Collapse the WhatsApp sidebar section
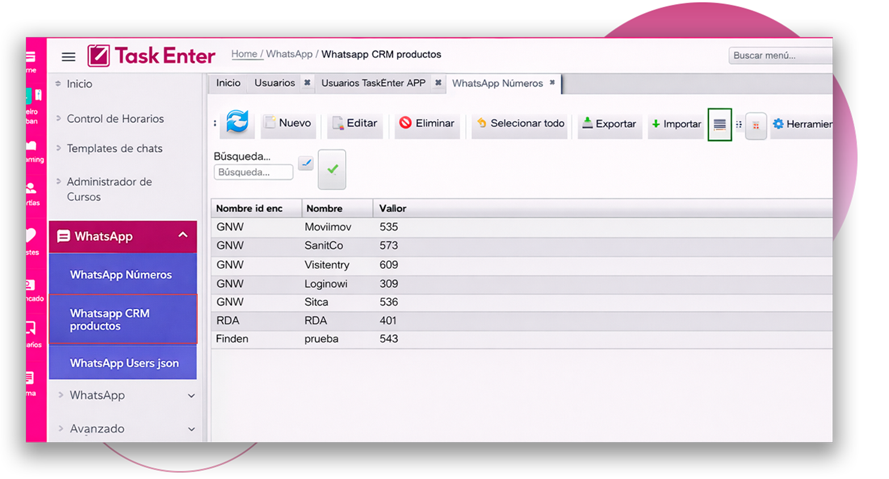The height and width of the screenshot is (479, 889). pos(183,235)
